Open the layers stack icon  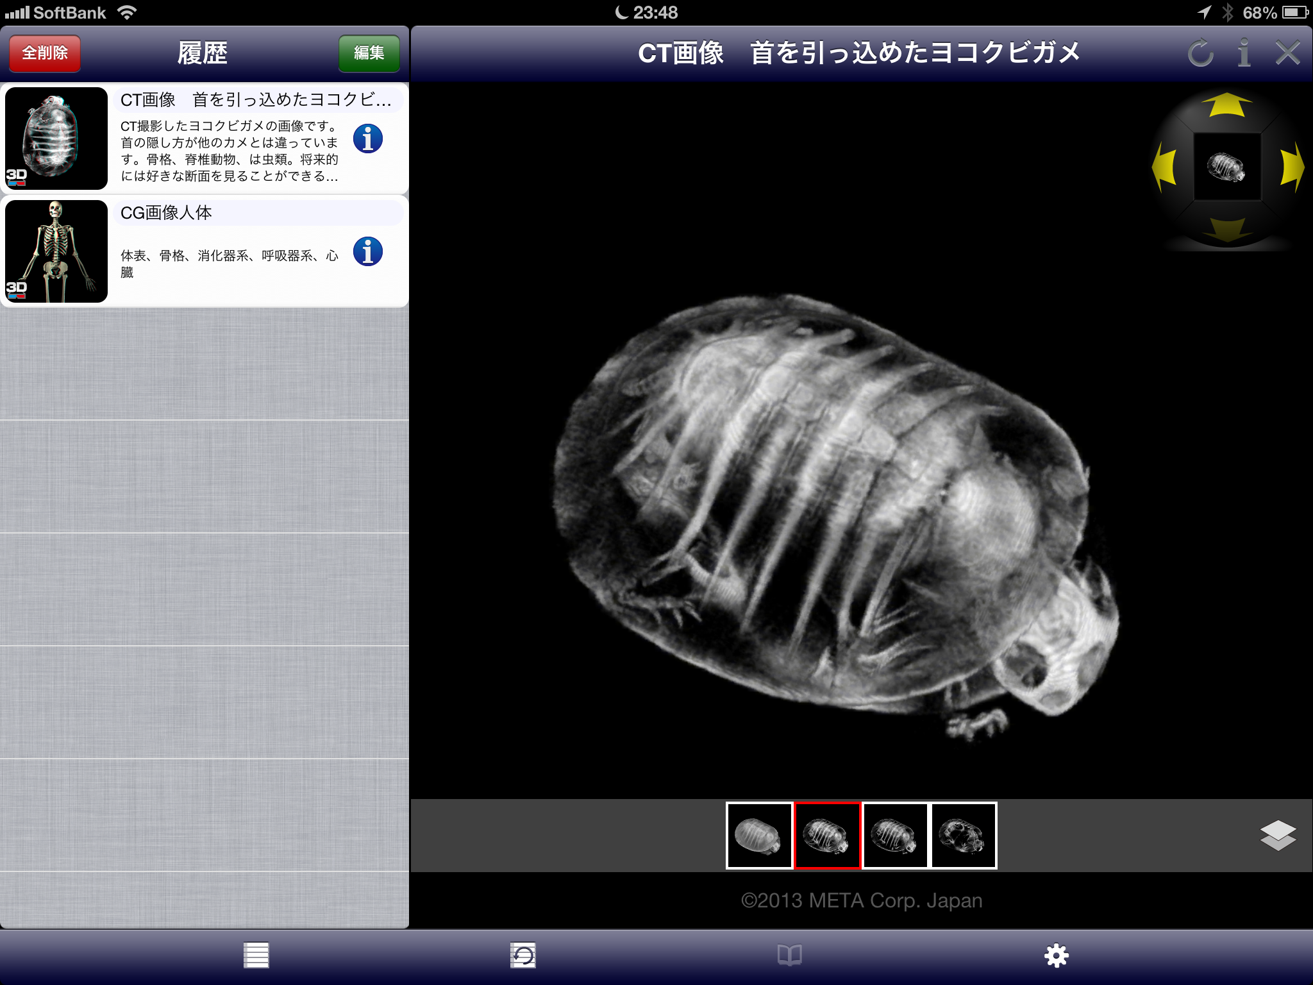click(1277, 835)
